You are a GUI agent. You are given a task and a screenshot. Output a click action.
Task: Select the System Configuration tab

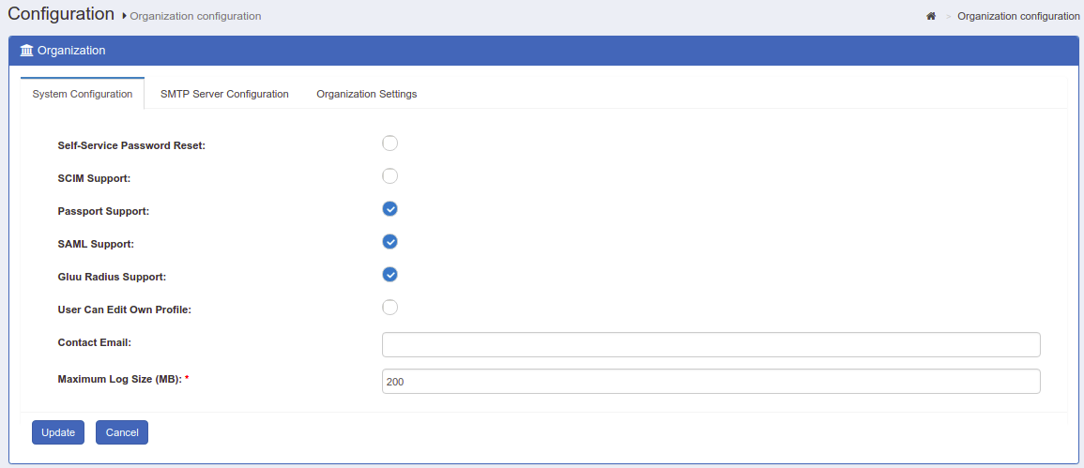coord(83,94)
